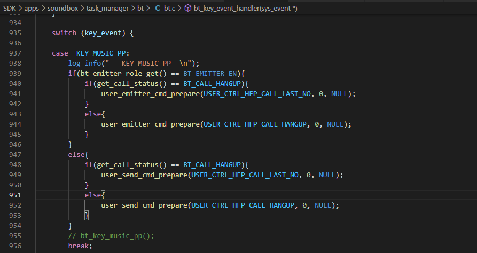The height and width of the screenshot is (253, 477).
Task: Click get_call_status on line 940
Action: point(128,84)
